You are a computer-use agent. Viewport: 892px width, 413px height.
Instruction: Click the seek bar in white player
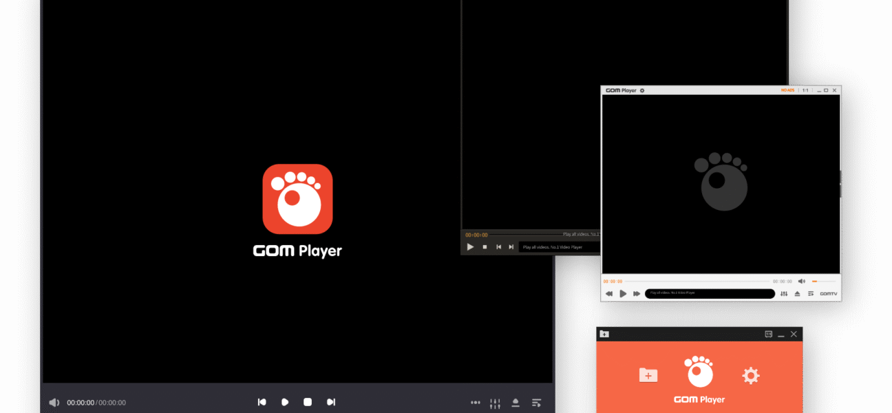(699, 282)
